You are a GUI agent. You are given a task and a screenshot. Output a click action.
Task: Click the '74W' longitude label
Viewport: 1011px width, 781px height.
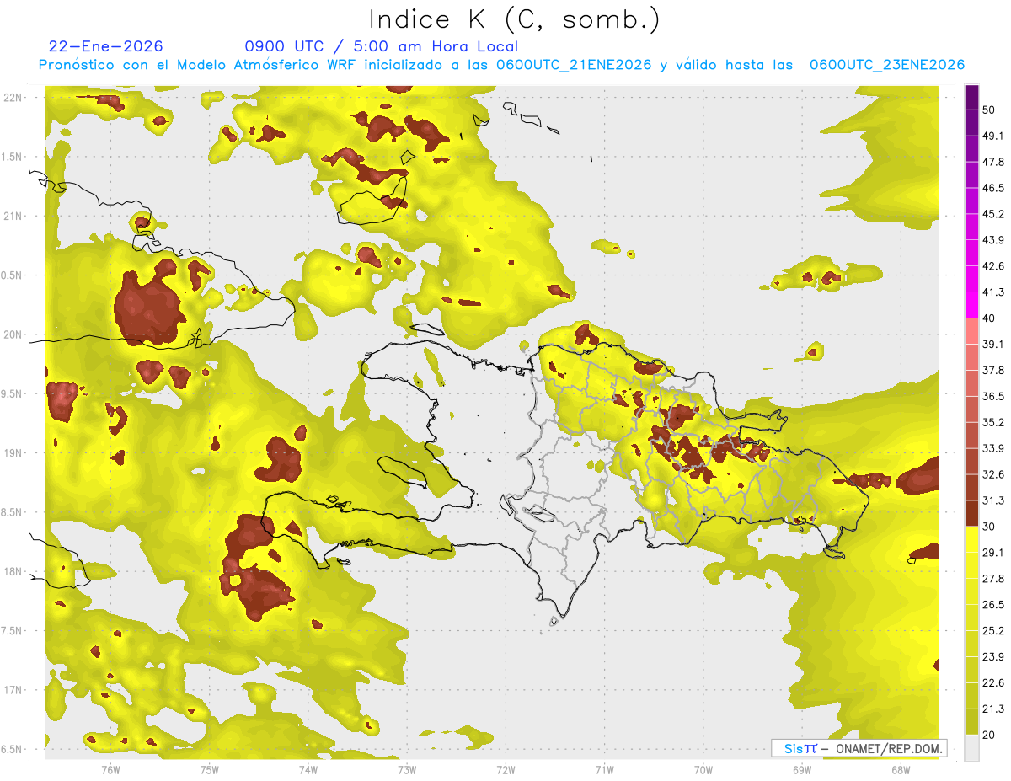click(x=308, y=769)
